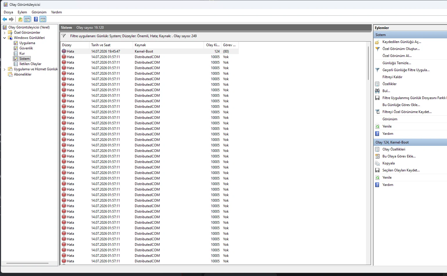
Task: Click Günlüğü Temizle... action
Action: pyautogui.click(x=397, y=63)
